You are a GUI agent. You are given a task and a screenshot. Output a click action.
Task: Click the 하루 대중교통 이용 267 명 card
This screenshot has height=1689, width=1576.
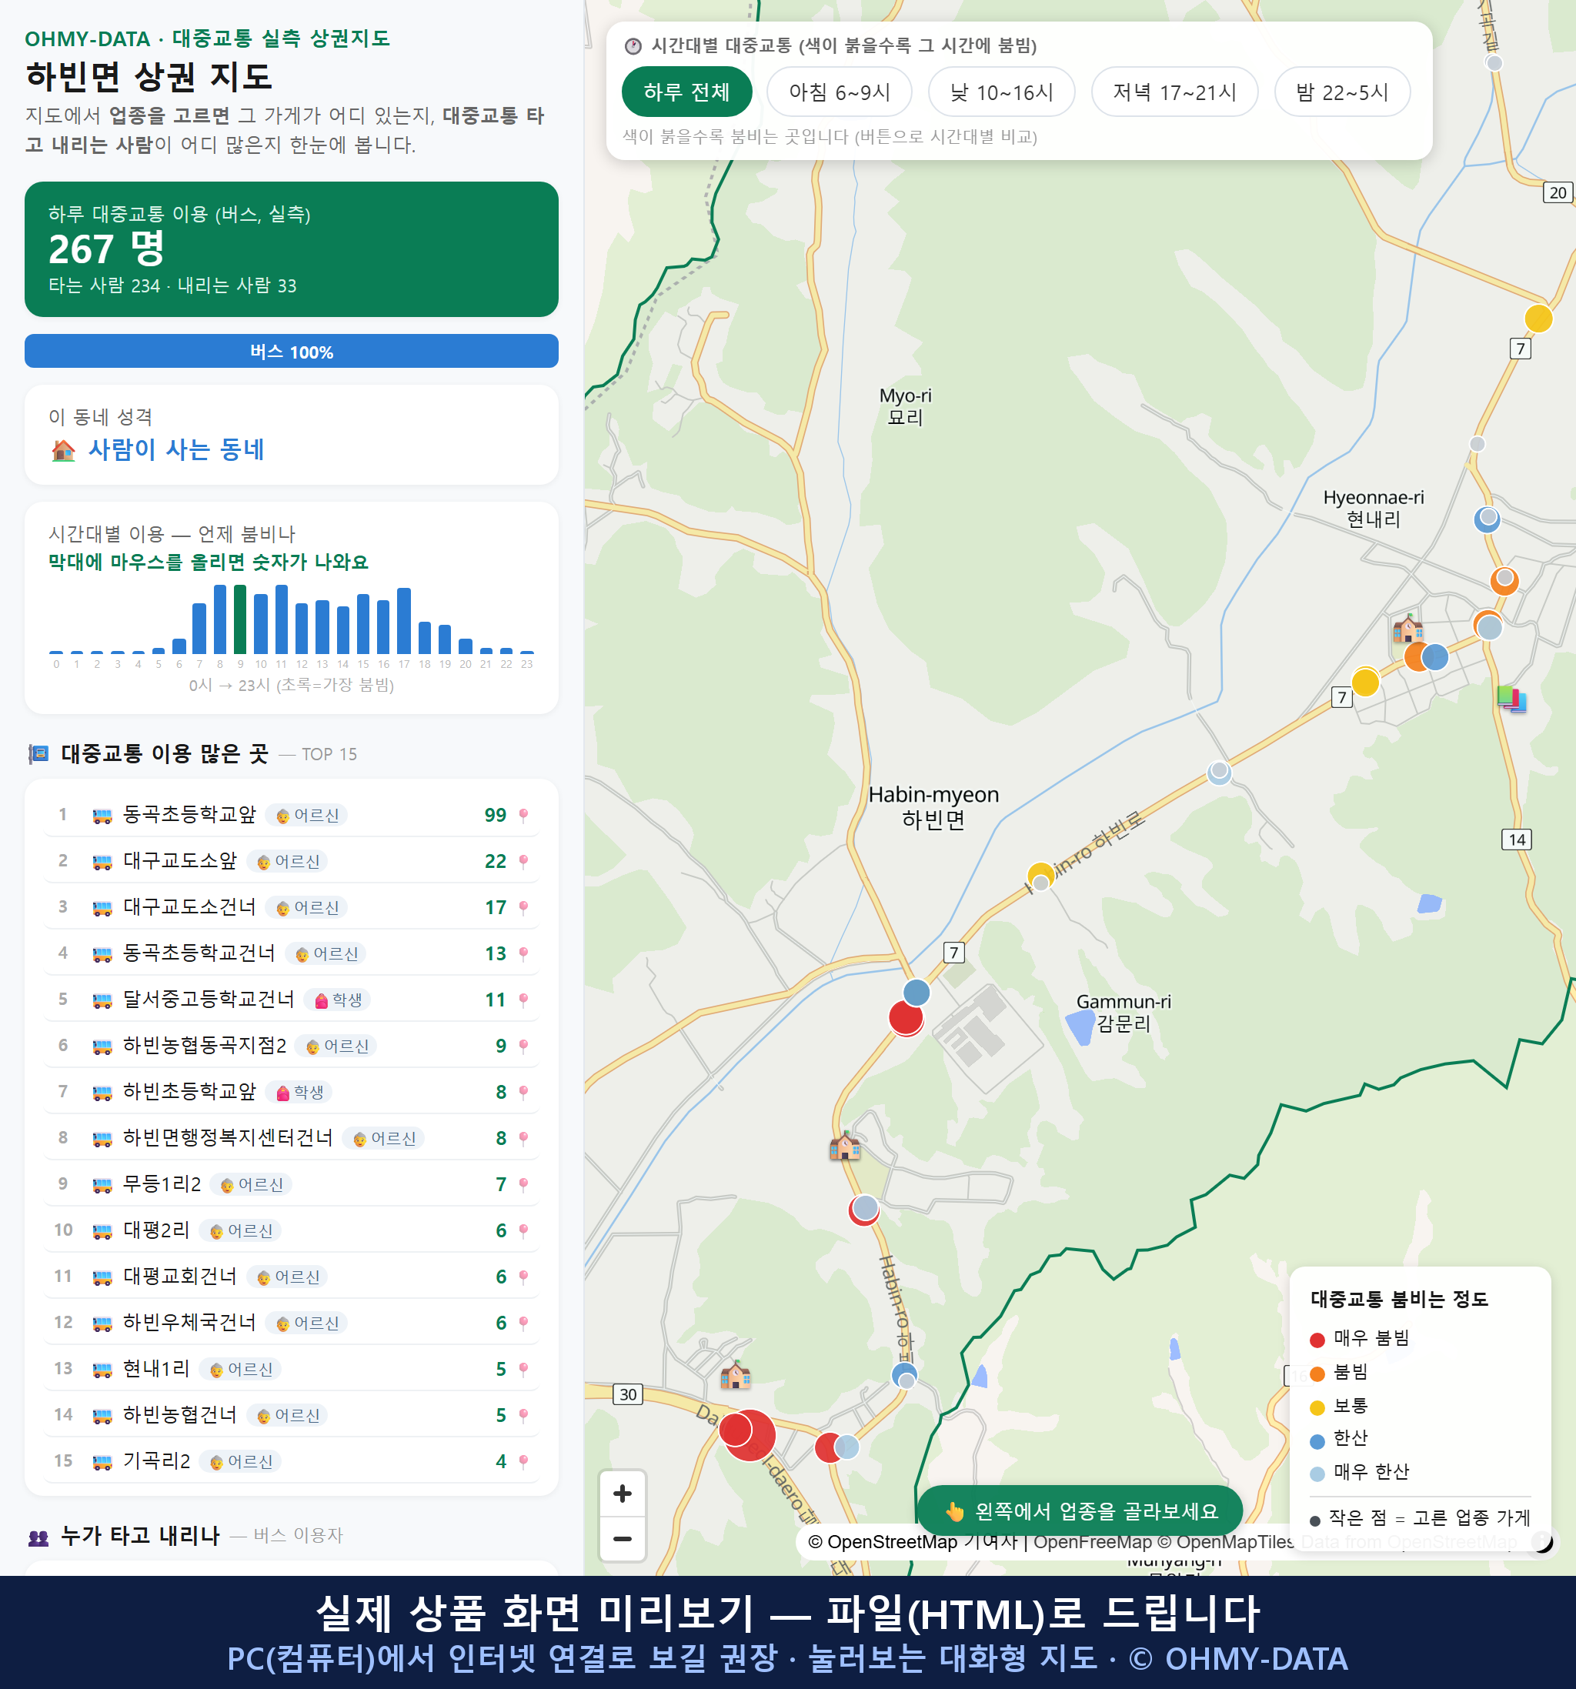coord(292,249)
